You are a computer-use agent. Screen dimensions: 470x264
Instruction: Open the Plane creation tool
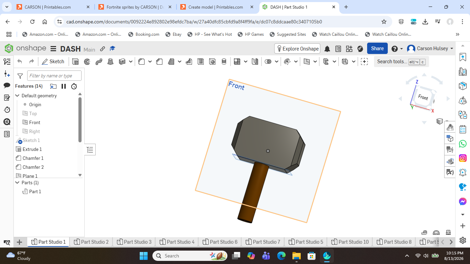coord(307,62)
